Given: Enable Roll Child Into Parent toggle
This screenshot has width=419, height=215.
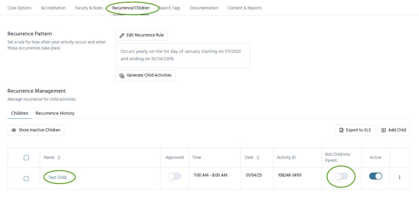Looking at the screenshot, I should pyautogui.click(x=341, y=176).
